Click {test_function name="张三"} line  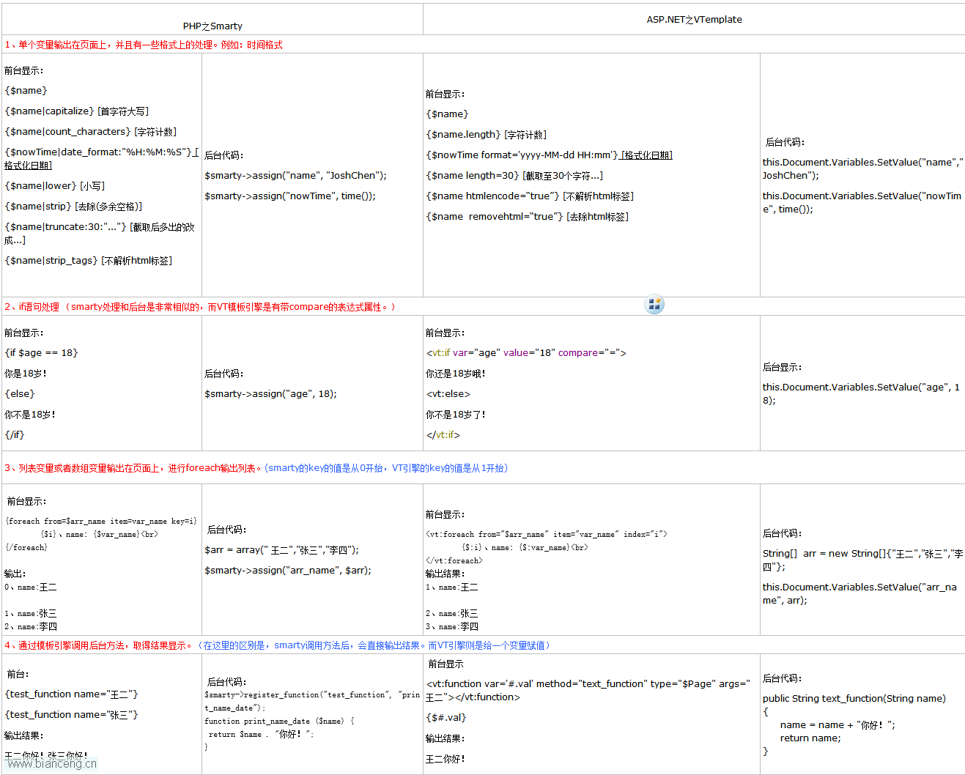(72, 715)
